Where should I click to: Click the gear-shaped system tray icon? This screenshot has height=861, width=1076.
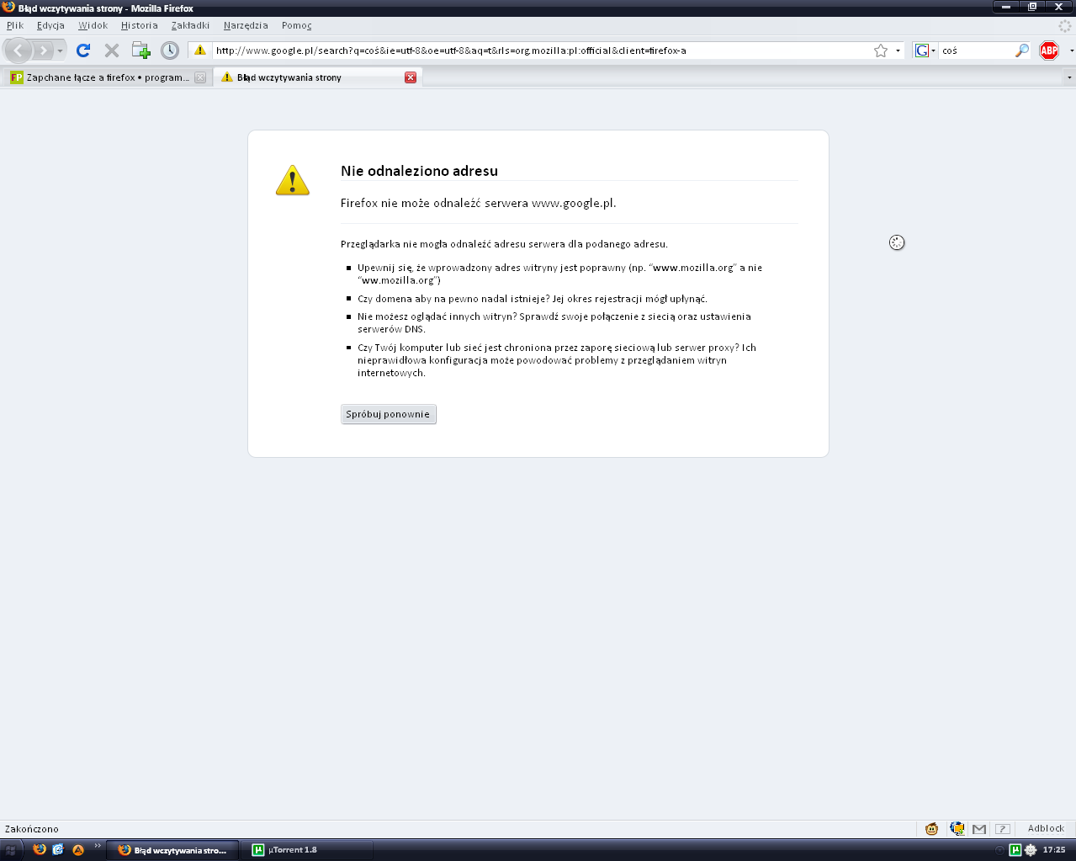coord(1030,850)
